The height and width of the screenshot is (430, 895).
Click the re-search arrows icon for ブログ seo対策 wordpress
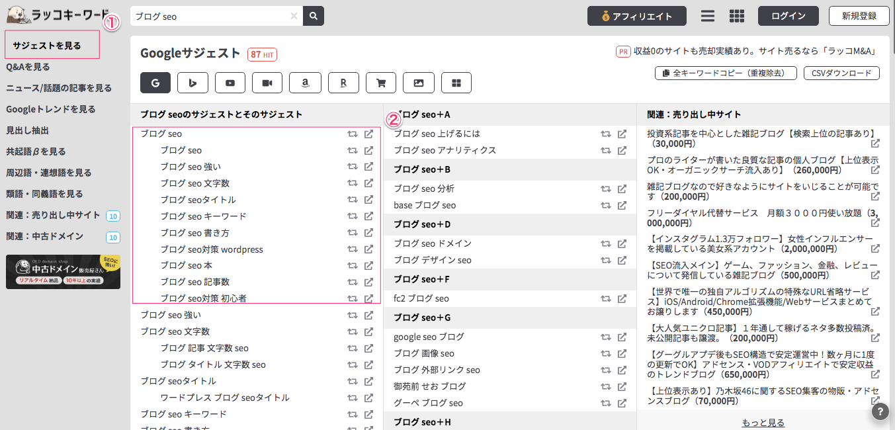(353, 249)
